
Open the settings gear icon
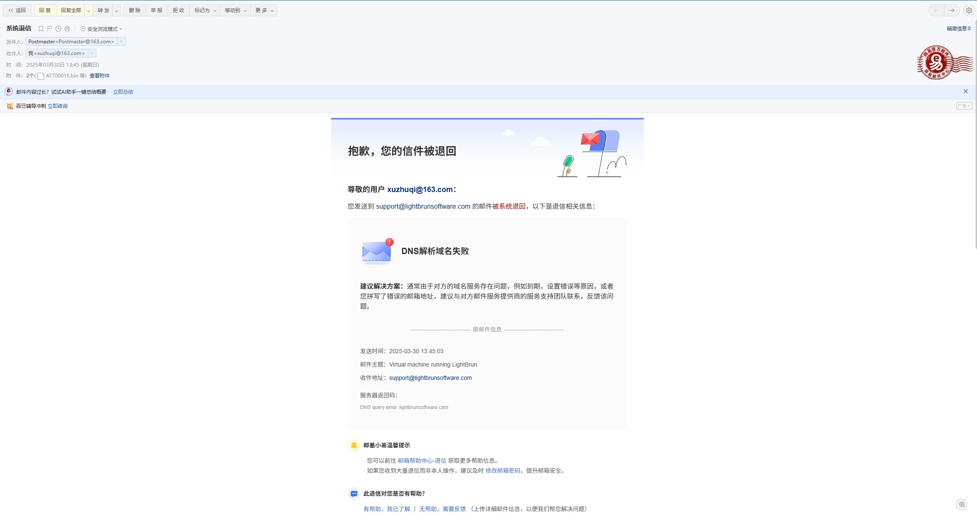[x=969, y=10]
